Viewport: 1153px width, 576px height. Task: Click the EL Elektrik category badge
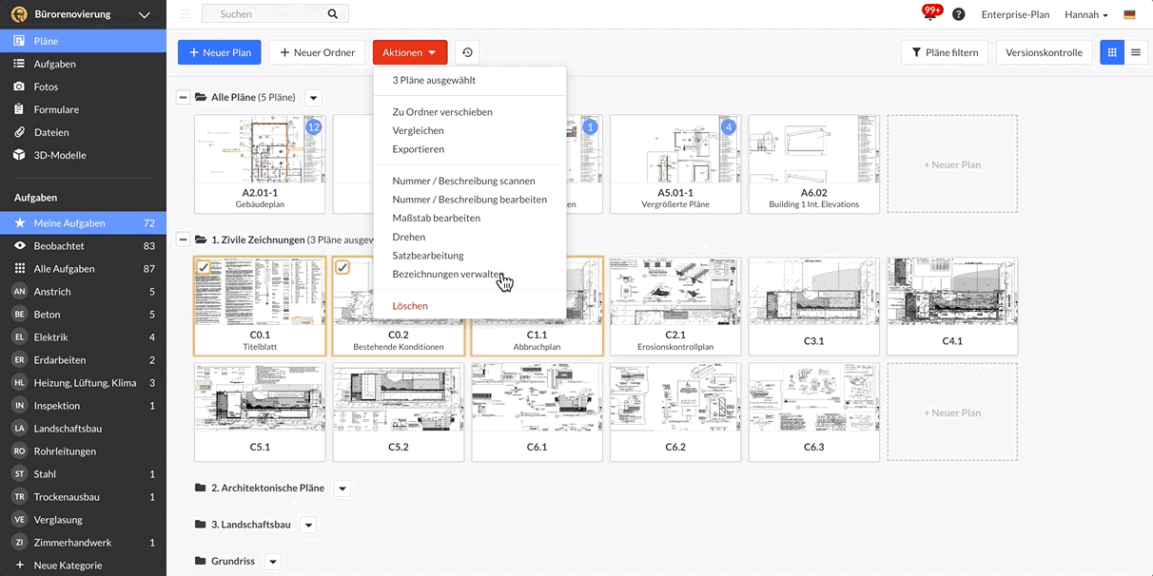point(19,337)
